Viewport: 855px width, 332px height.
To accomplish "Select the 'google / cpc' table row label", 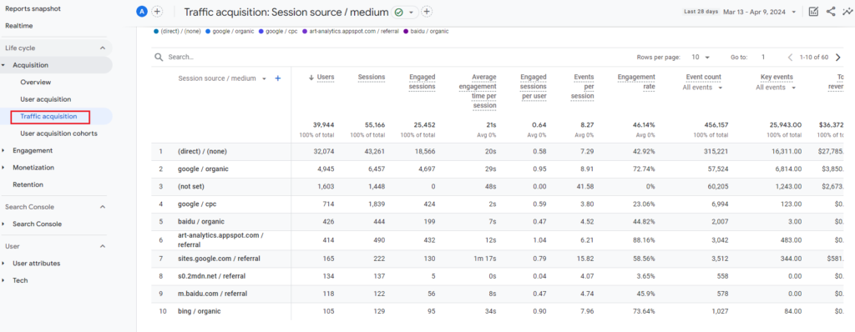I will 197,204.
